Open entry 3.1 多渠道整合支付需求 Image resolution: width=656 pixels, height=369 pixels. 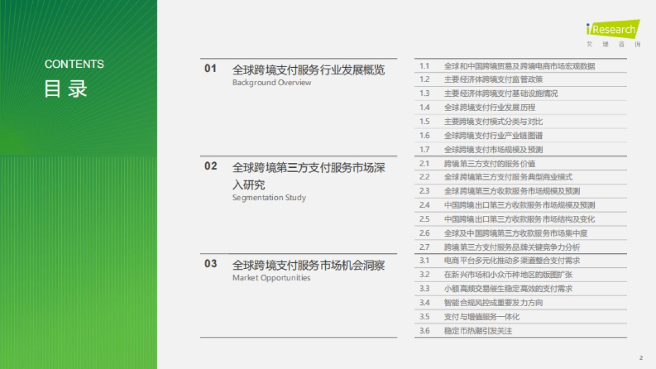click(511, 260)
